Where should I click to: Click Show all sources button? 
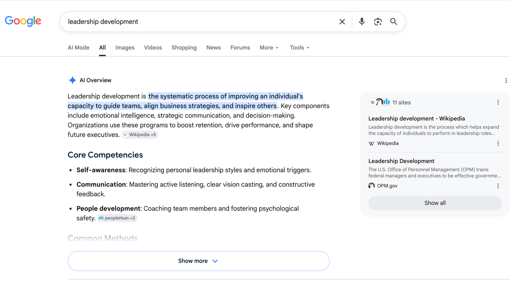435,203
